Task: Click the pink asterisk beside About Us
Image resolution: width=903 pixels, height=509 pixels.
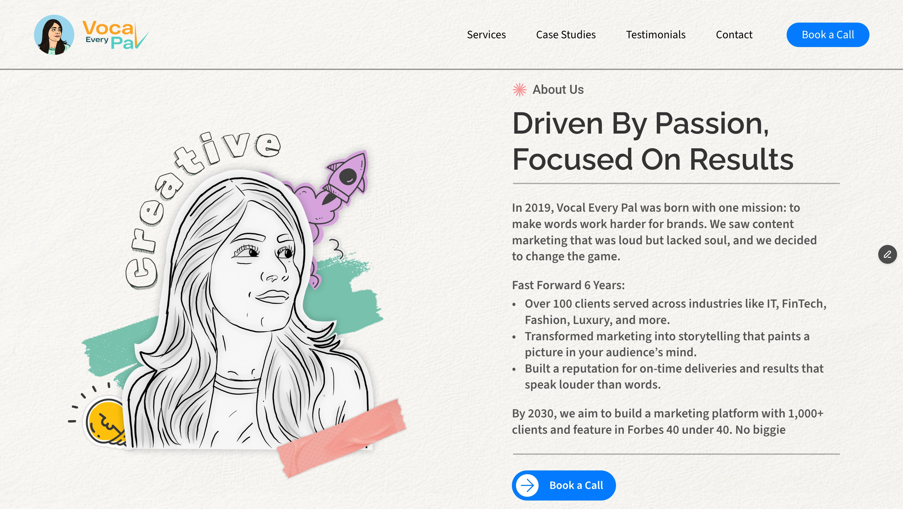Action: pos(519,90)
